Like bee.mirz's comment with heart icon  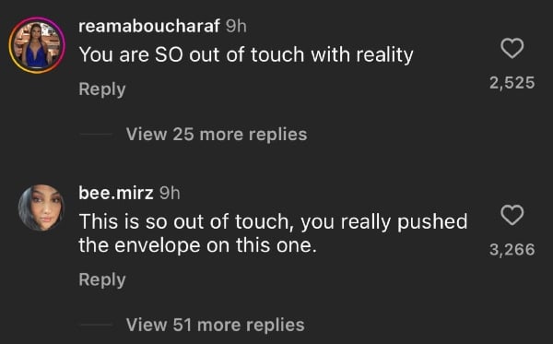(x=512, y=215)
